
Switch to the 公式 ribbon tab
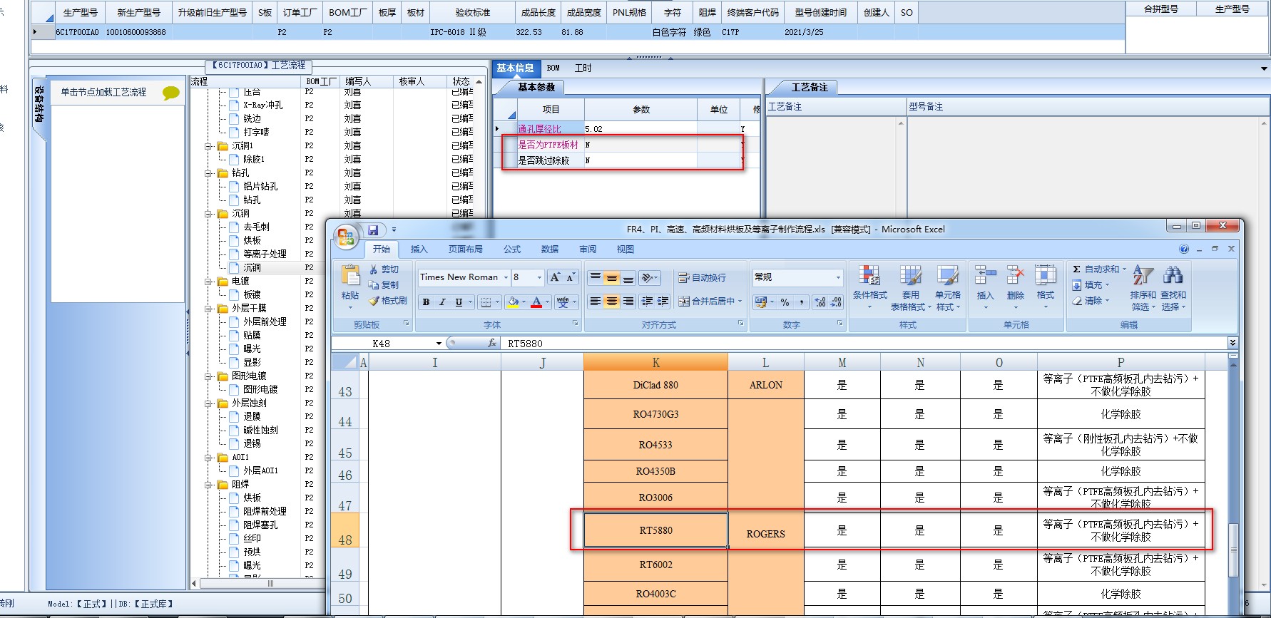click(x=512, y=249)
